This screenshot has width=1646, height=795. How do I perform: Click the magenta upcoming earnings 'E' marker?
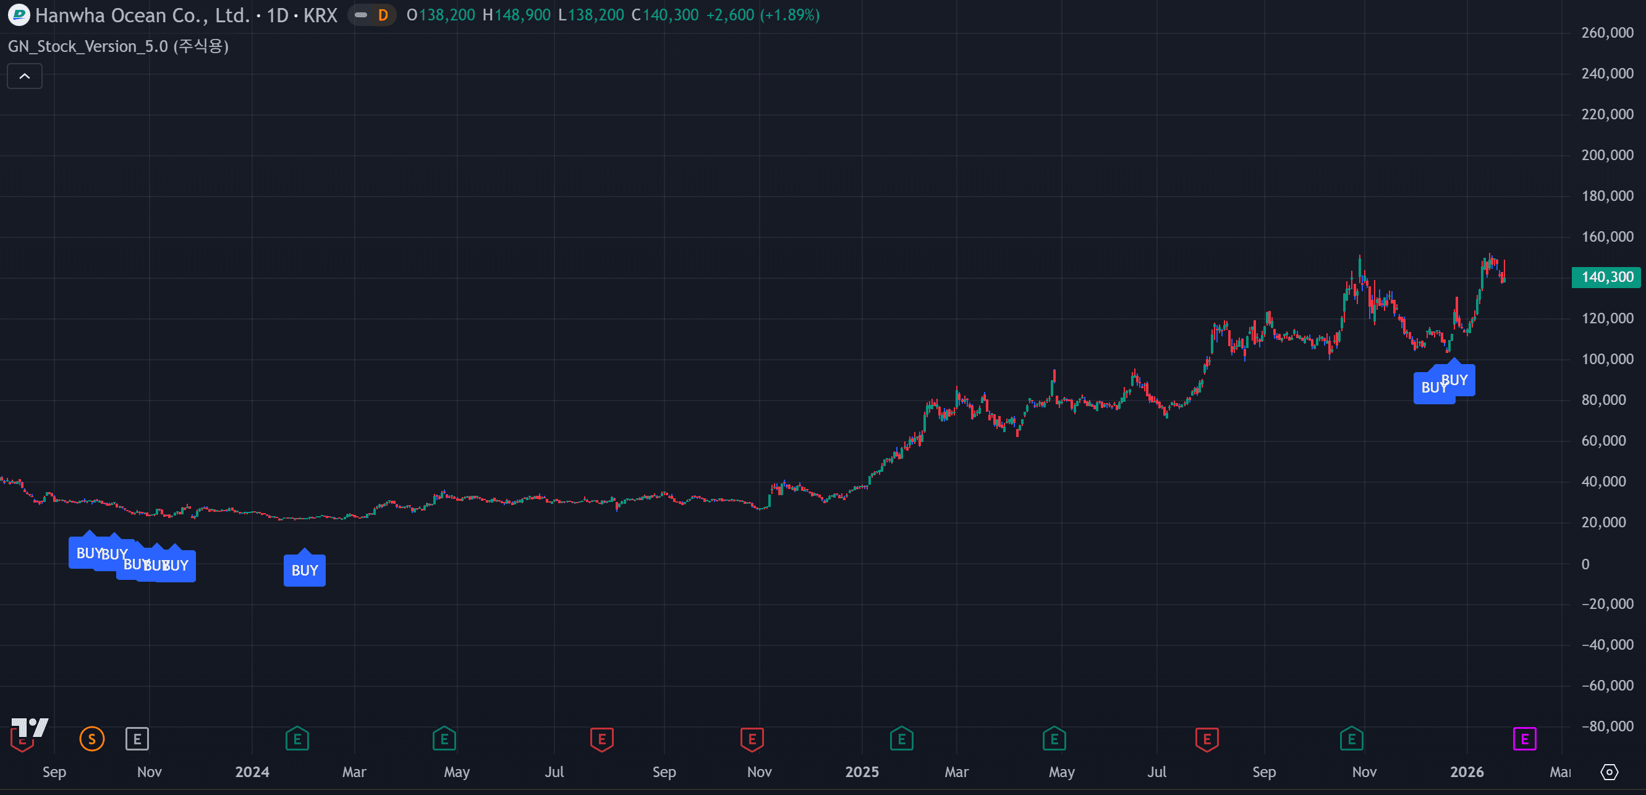tap(1525, 739)
